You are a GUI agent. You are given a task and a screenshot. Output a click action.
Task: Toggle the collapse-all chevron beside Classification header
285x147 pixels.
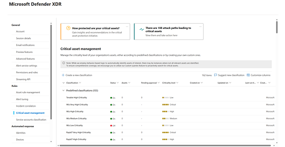64,83
